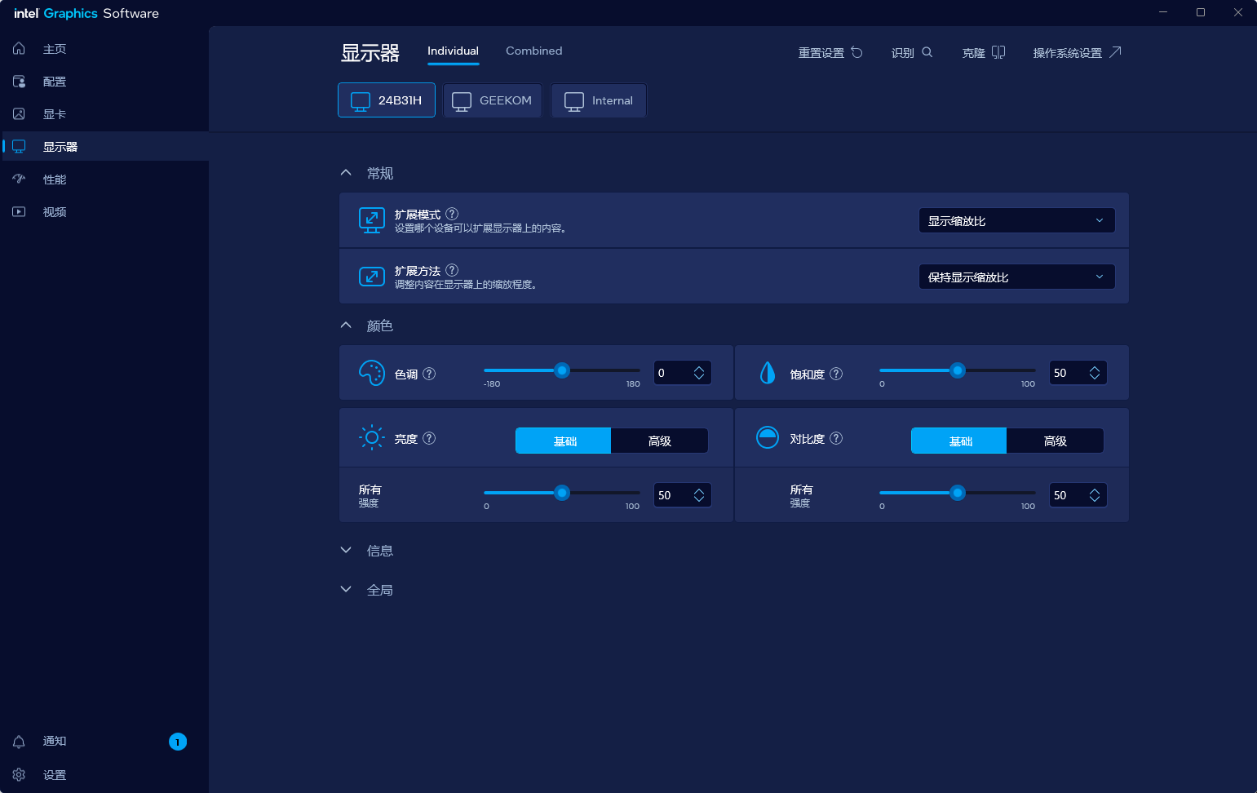Open the 显卡 section in sidebar
Viewport: 1257px width, 793px height.
click(x=55, y=114)
